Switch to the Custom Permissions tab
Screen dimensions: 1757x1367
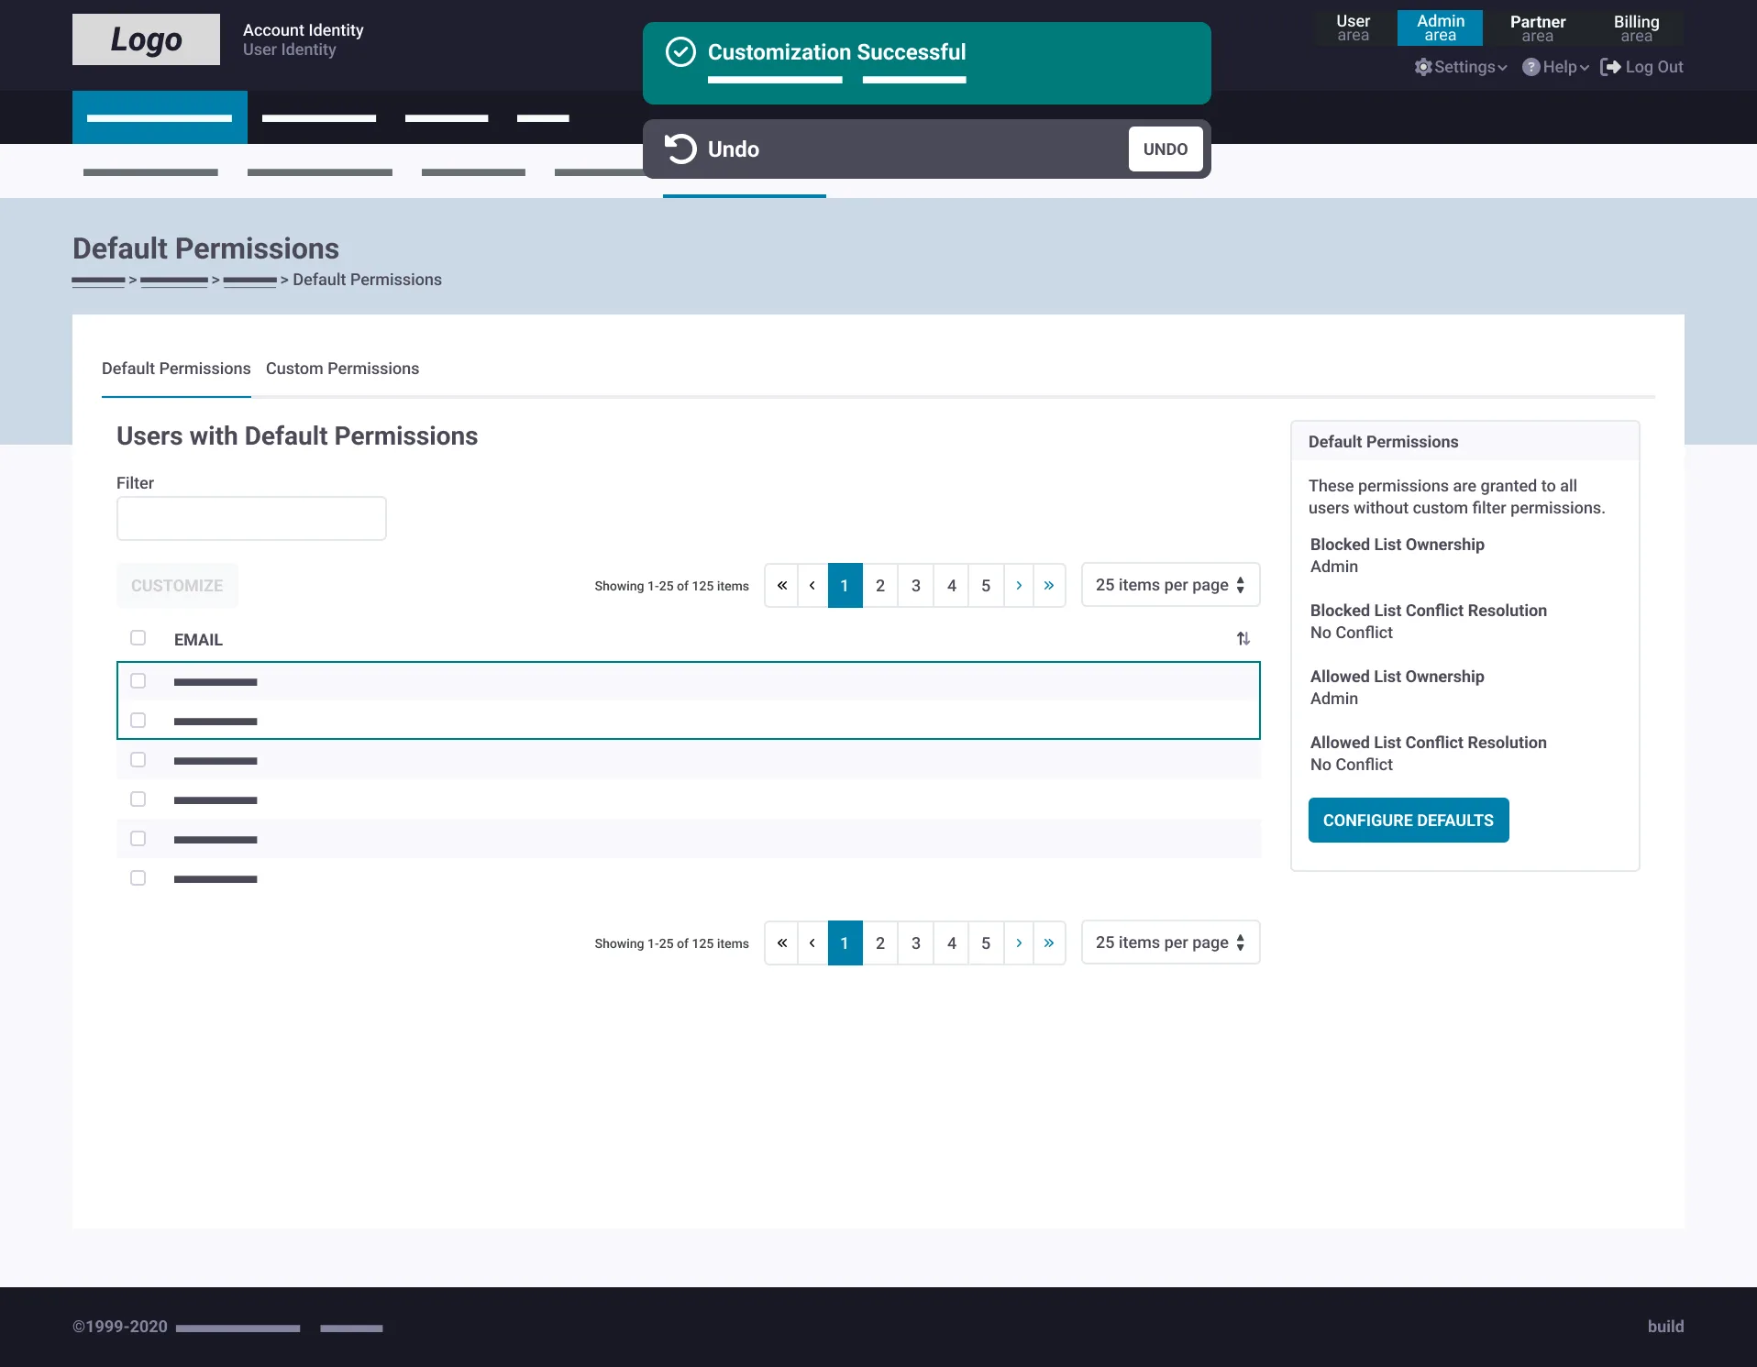(342, 369)
